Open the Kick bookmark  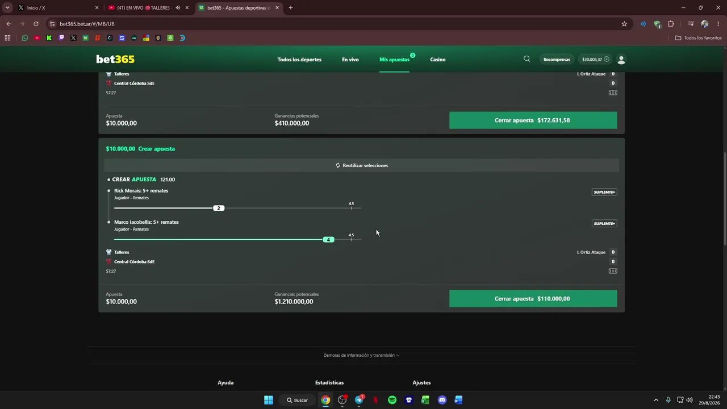(x=49, y=38)
